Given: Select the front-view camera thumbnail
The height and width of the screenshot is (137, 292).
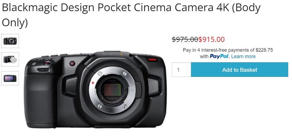Looking at the screenshot, I should (10, 41).
